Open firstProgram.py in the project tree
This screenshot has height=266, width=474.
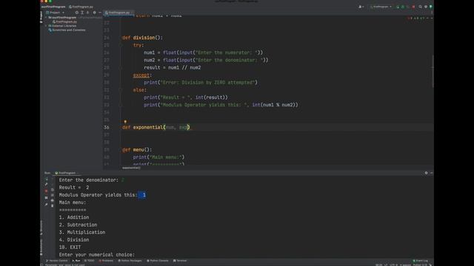(64, 21)
